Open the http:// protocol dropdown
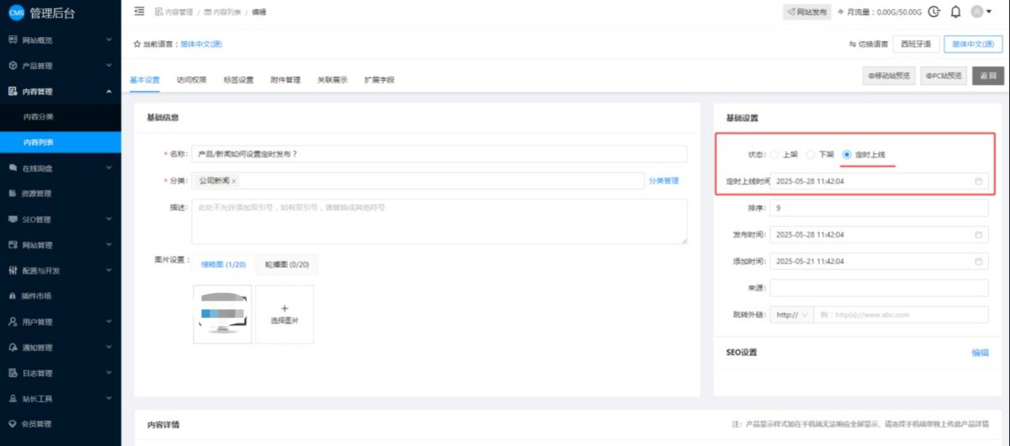Screen dimensions: 1010x446 [792, 315]
